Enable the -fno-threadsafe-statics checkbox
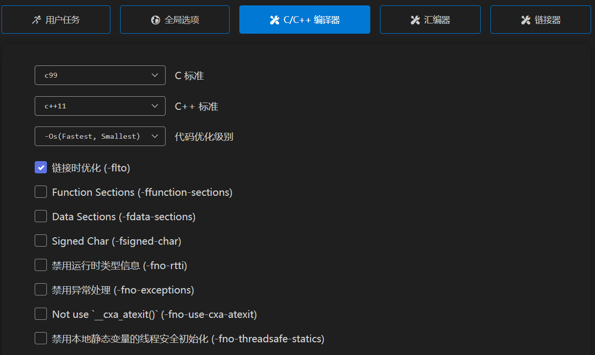 click(41, 338)
